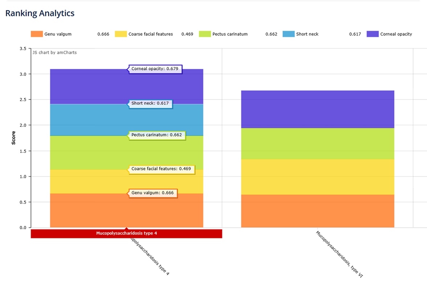Viewport: 427px width, 284px height.
Task: Click the orange Genu valgum legend swatch
Action: click(x=37, y=34)
